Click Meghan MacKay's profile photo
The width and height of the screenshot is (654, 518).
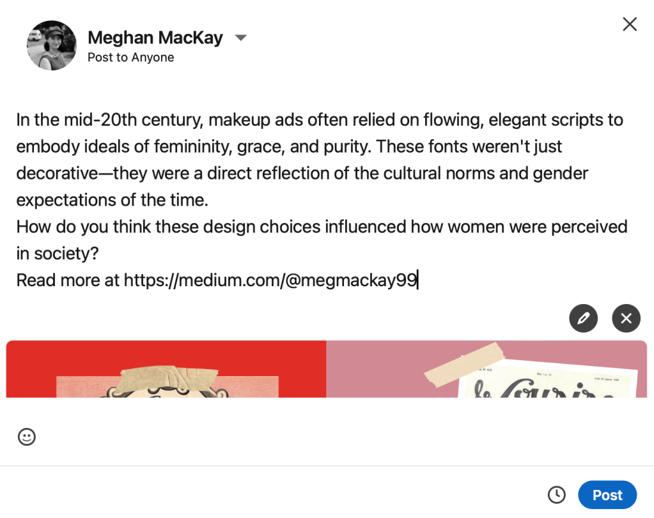click(x=51, y=45)
